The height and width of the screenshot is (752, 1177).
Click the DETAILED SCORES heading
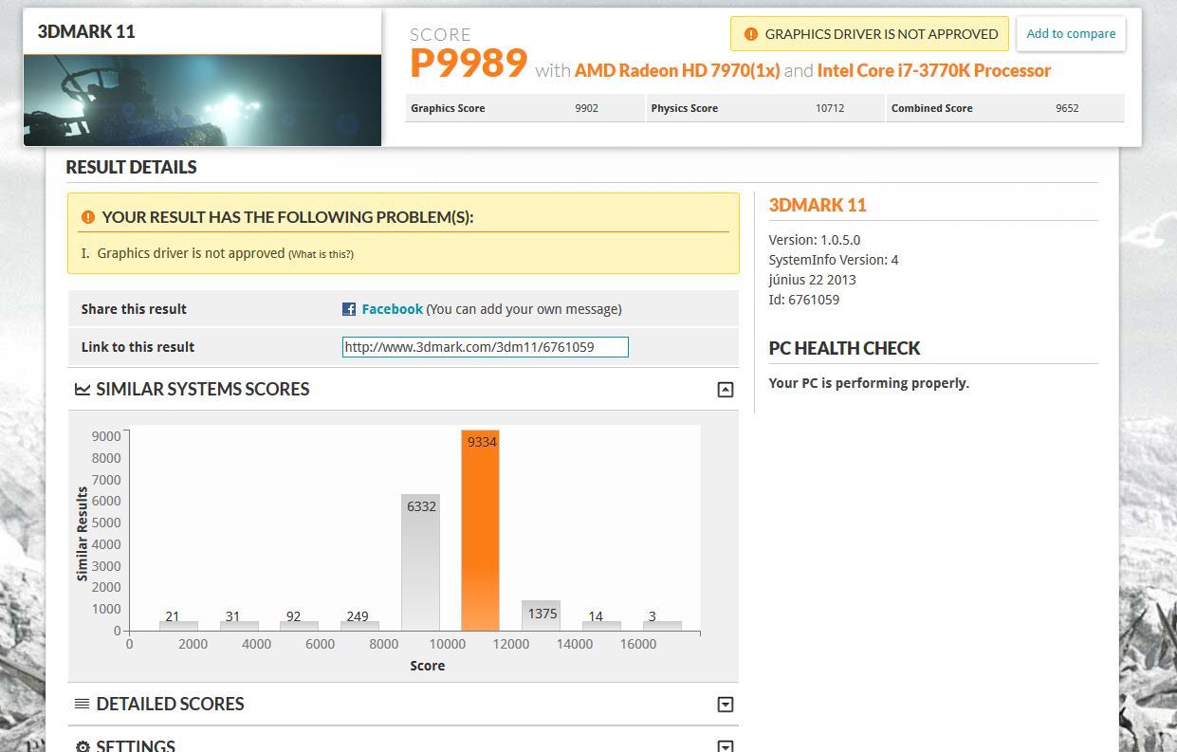point(170,704)
